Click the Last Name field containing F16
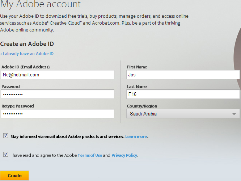Viewport: 241px width, 181px height. 183,94
